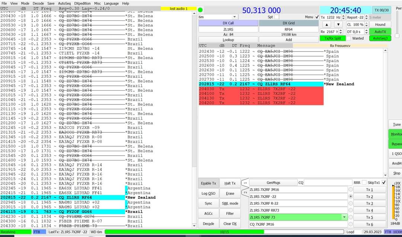The width and height of the screenshot is (402, 237).
Task: Open the Misc menu
Action: tap(97, 3)
